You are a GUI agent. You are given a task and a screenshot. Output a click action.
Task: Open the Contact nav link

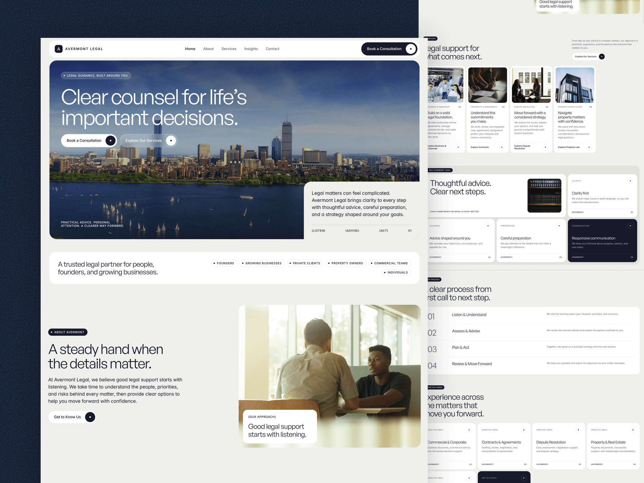tap(272, 49)
